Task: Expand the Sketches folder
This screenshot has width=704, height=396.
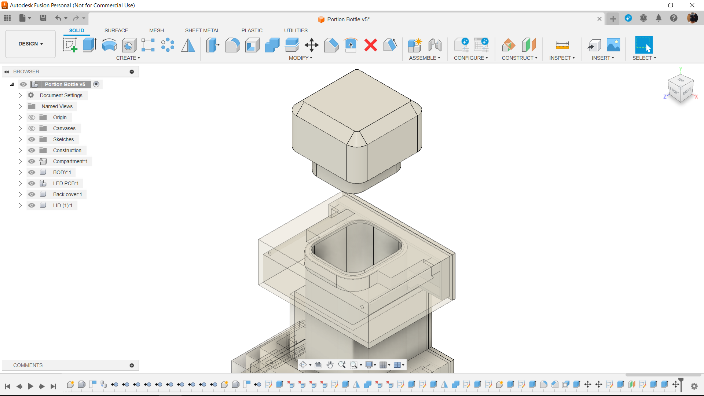Action: pyautogui.click(x=20, y=139)
